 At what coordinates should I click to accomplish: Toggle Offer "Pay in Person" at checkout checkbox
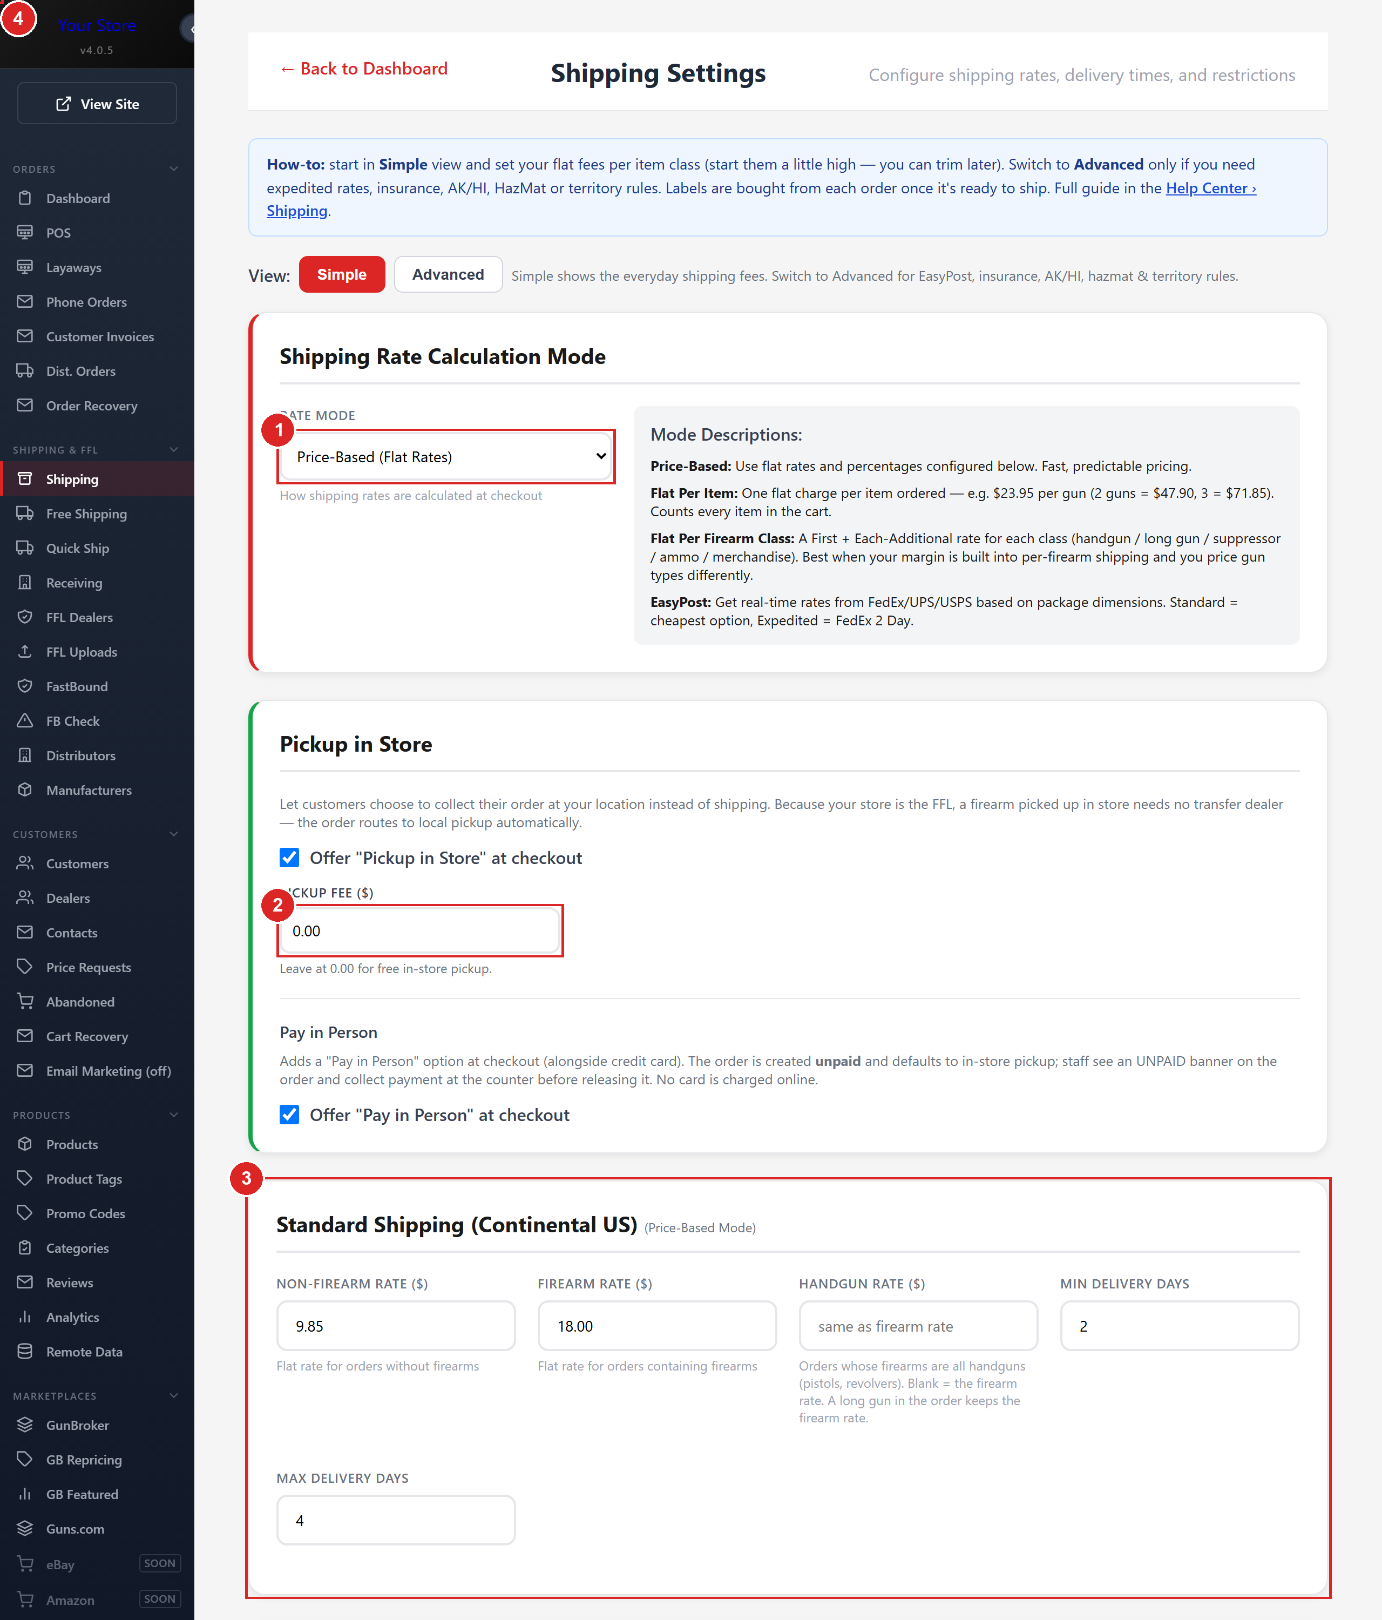[289, 1115]
